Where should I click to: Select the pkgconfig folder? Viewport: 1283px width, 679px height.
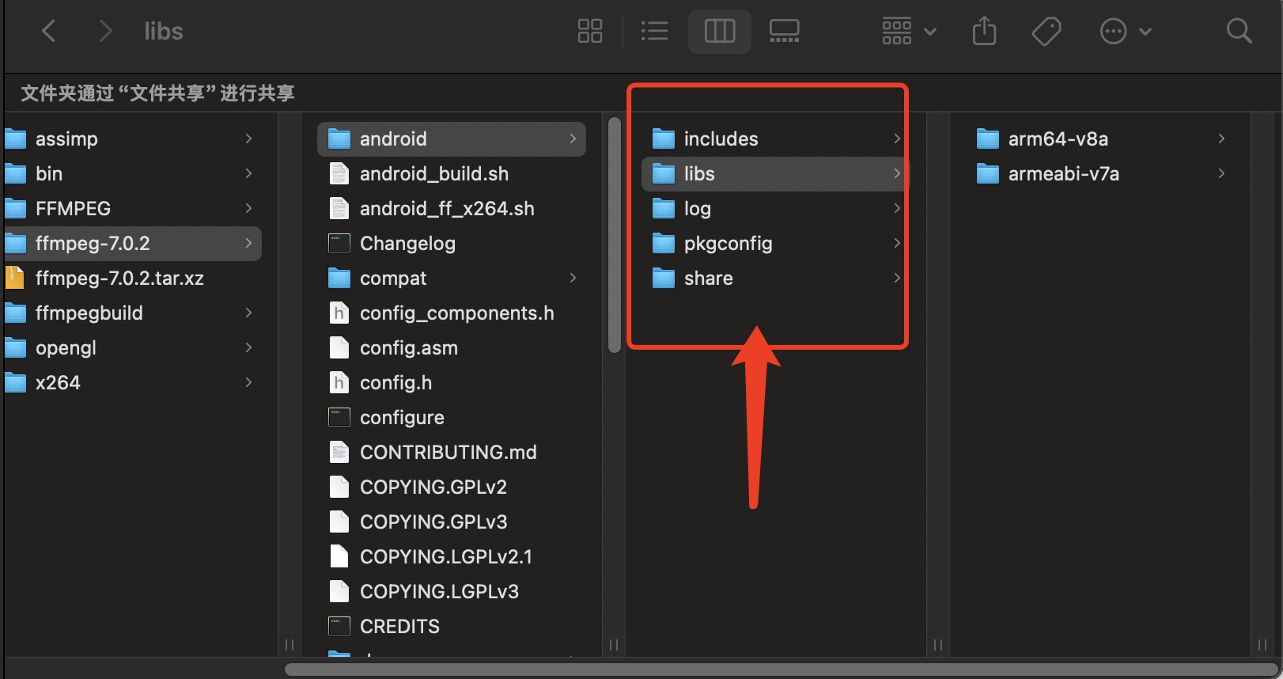coord(775,244)
